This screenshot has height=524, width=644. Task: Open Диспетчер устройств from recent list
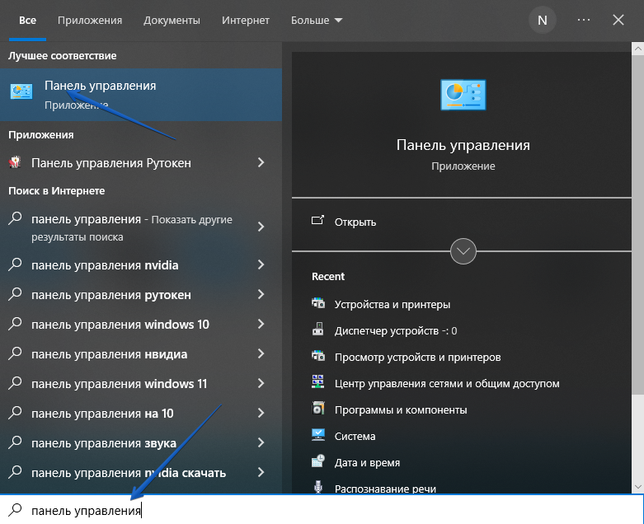coord(395,330)
